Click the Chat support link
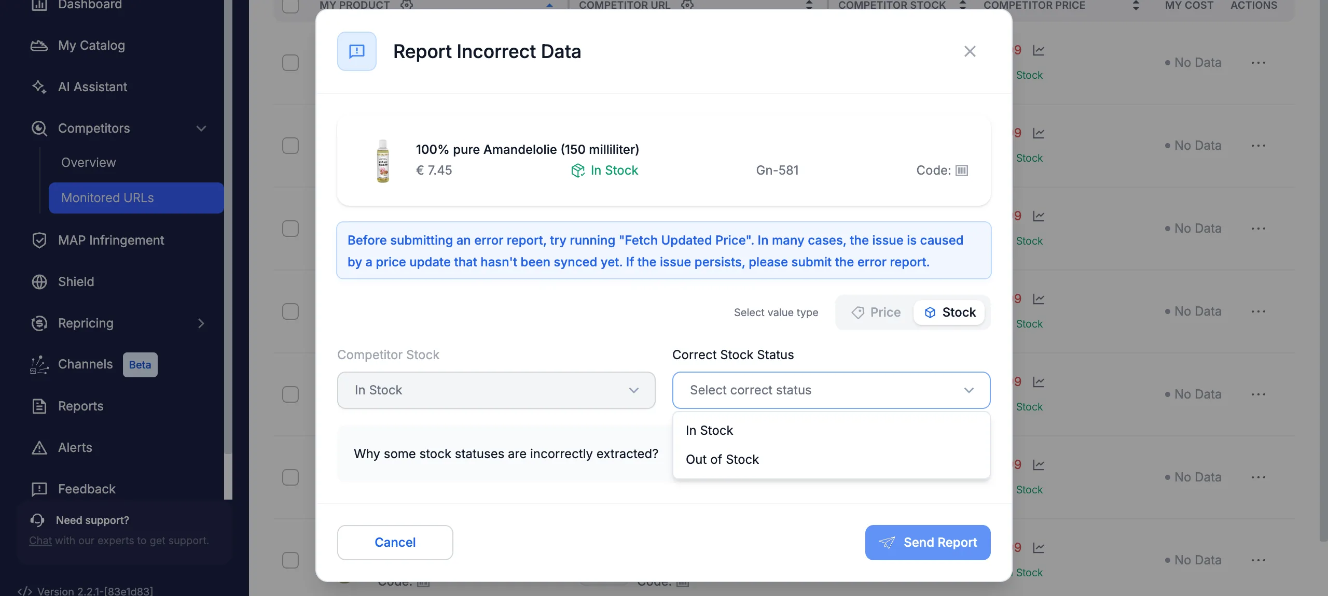The height and width of the screenshot is (596, 1328). [x=40, y=541]
